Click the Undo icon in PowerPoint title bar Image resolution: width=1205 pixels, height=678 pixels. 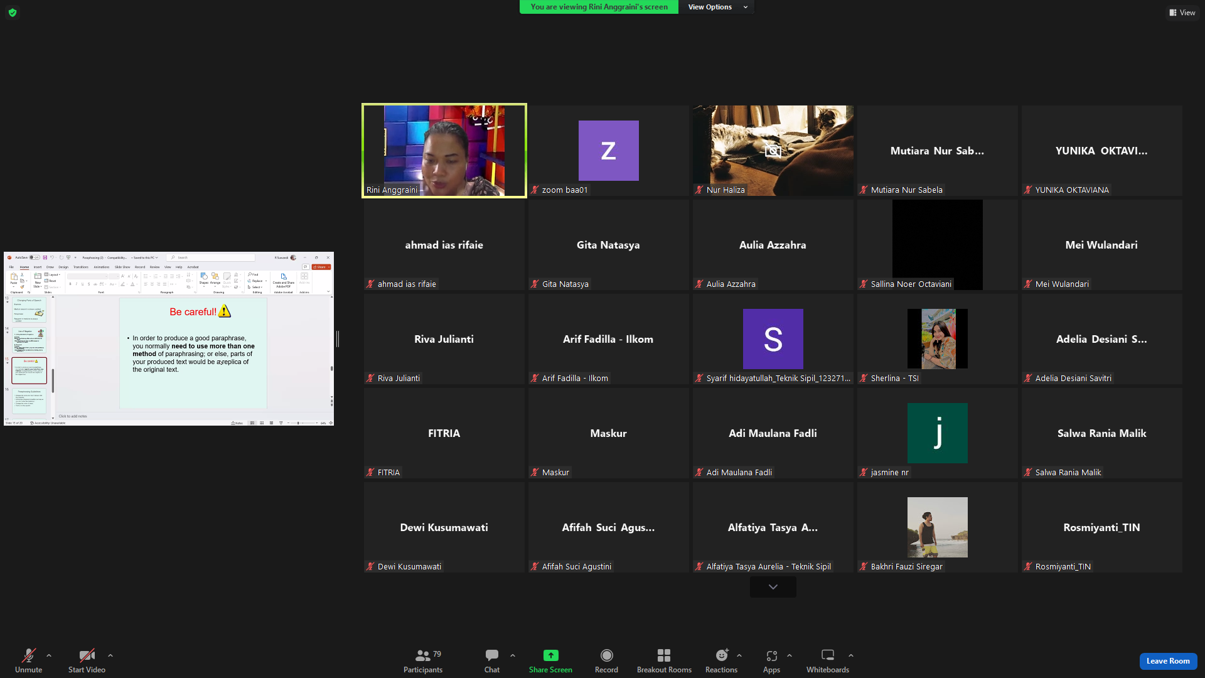[52, 257]
